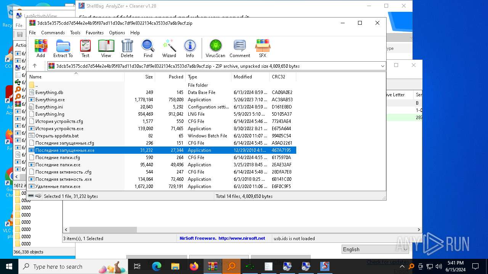Open the File menu in WinRAR

[32, 33]
